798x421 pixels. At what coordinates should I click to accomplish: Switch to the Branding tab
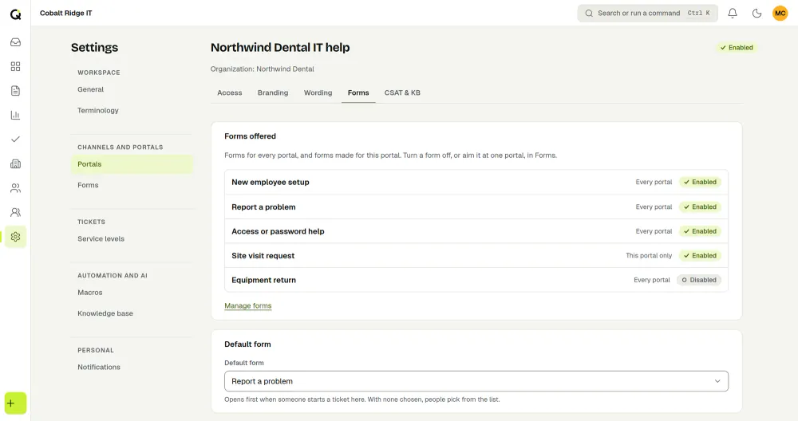click(x=273, y=93)
